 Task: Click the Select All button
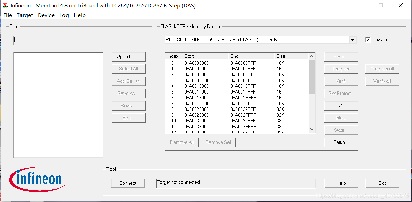pyautogui.click(x=129, y=69)
